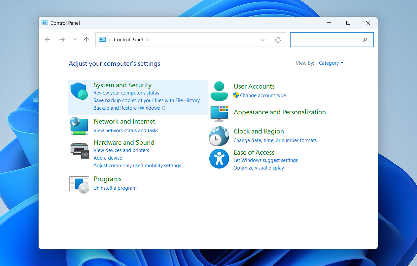The image size is (417, 266).
Task: Click the title bar Control Panel icon
Action: coord(45,23)
